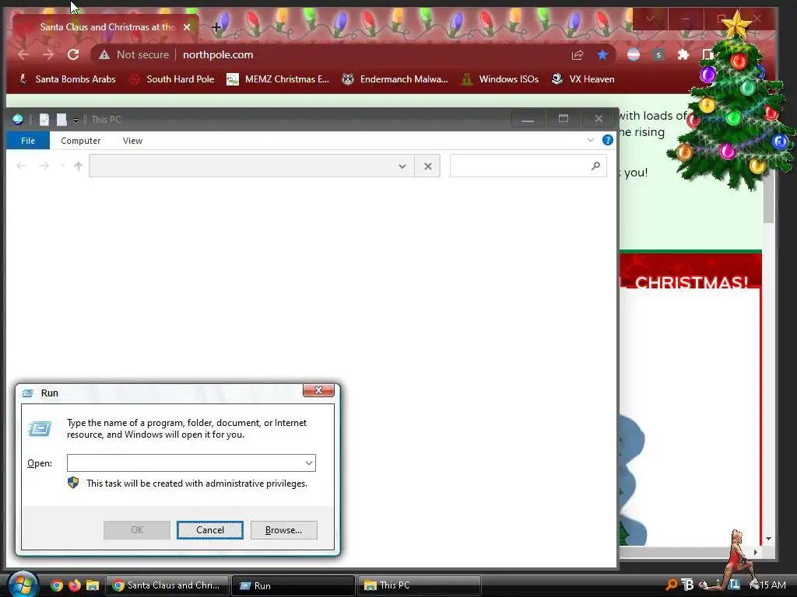
Task: Click the Windows Start orb
Action: [23, 585]
